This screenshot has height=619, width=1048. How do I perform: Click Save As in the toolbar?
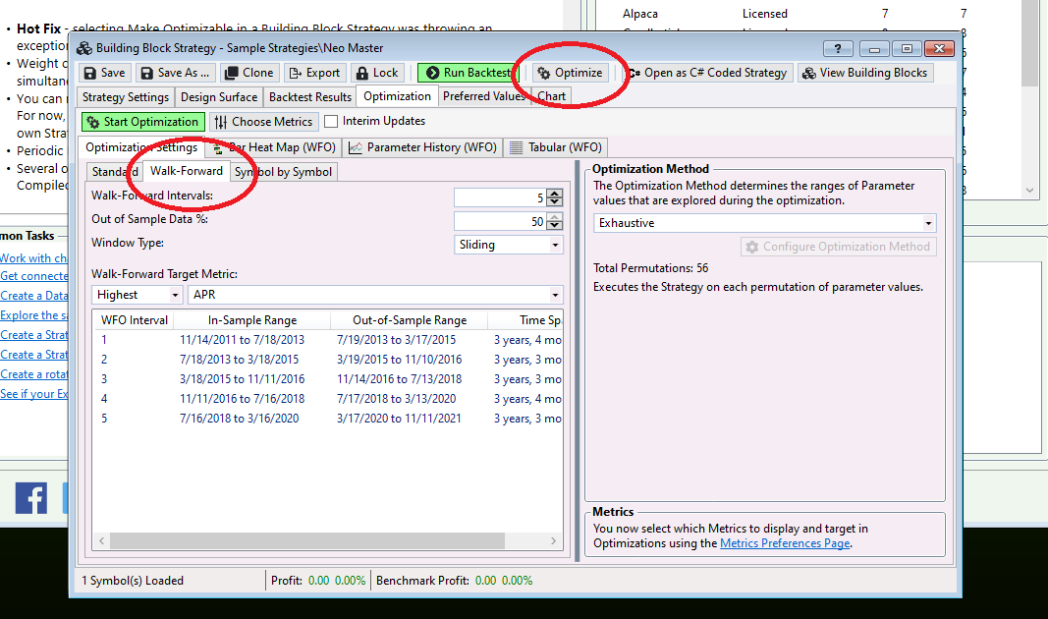pos(174,73)
